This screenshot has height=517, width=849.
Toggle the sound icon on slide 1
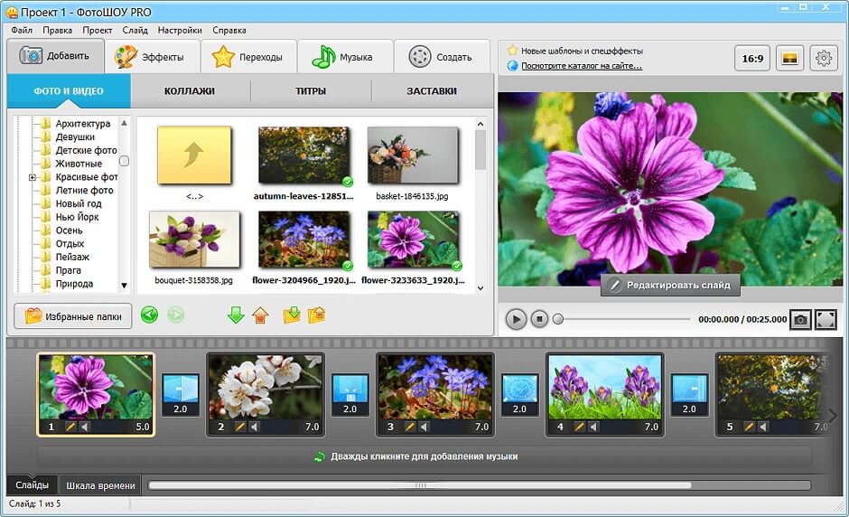point(84,427)
